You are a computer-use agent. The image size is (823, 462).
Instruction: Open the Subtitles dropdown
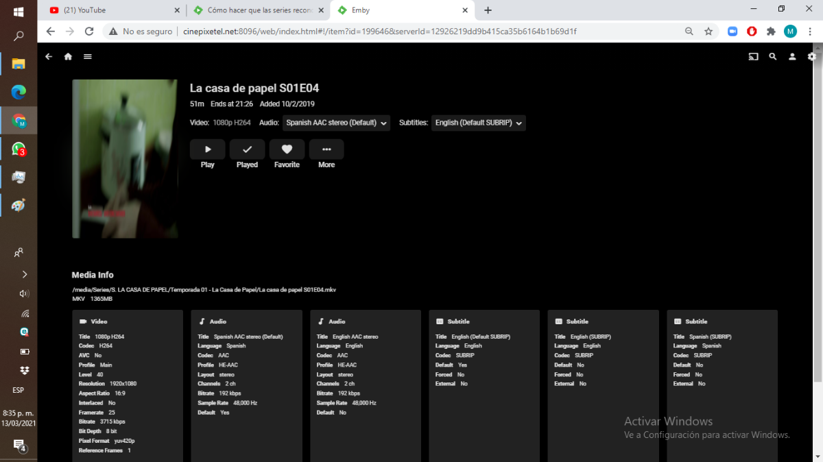pyautogui.click(x=479, y=123)
